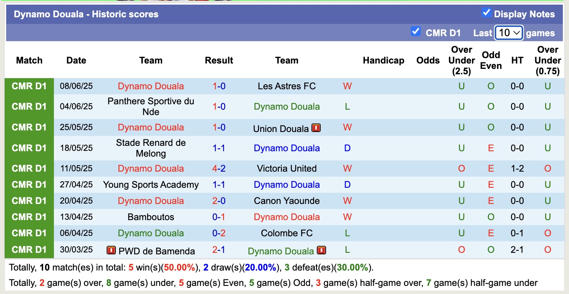Image resolution: width=569 pixels, height=294 pixels.
Task: Uncheck the CMR D1 league filter checkbox
Action: click(x=415, y=31)
